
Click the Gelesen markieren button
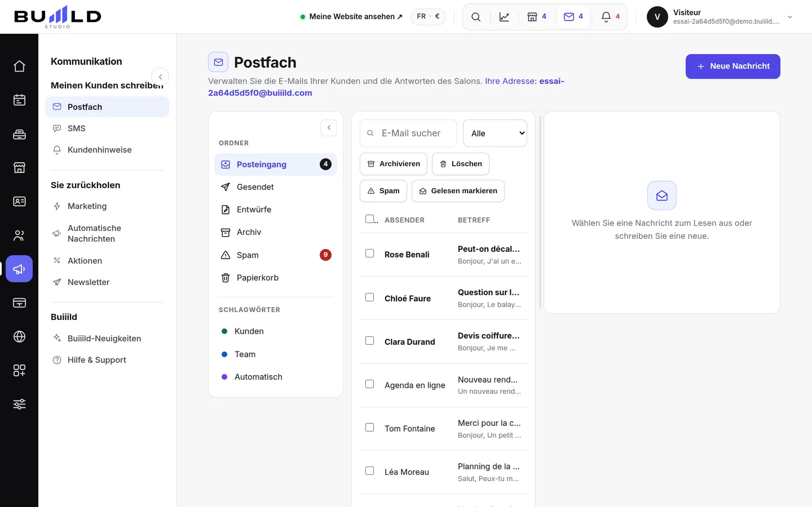point(458,191)
